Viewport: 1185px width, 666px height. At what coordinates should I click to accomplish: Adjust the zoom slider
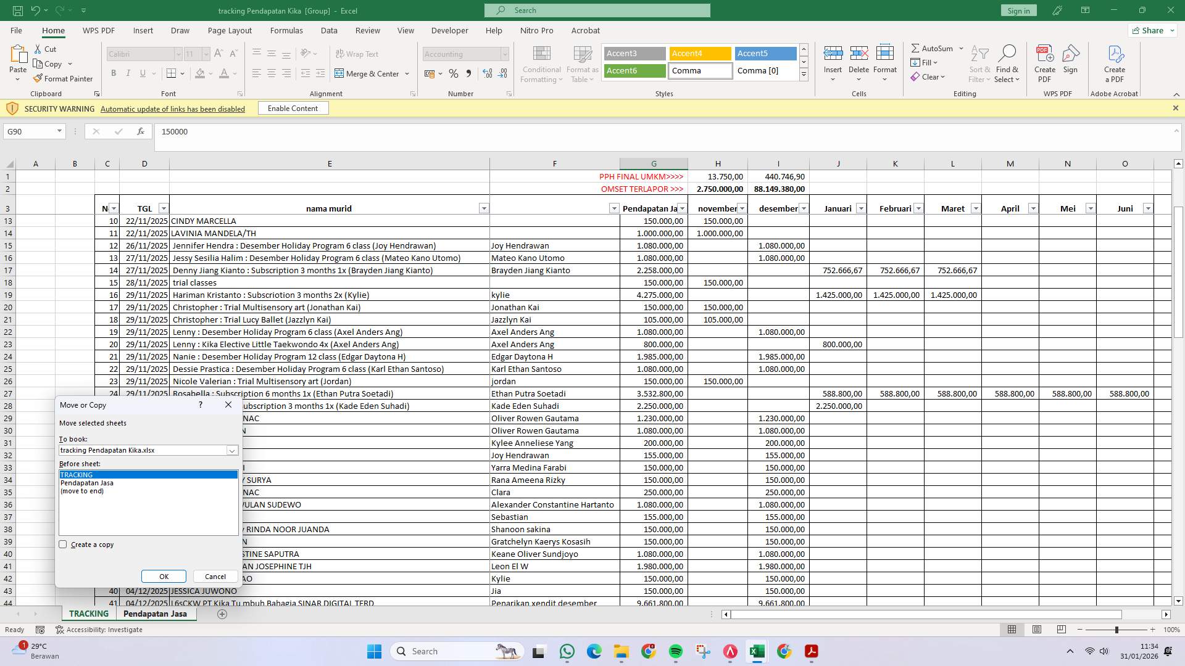pos(1116,630)
